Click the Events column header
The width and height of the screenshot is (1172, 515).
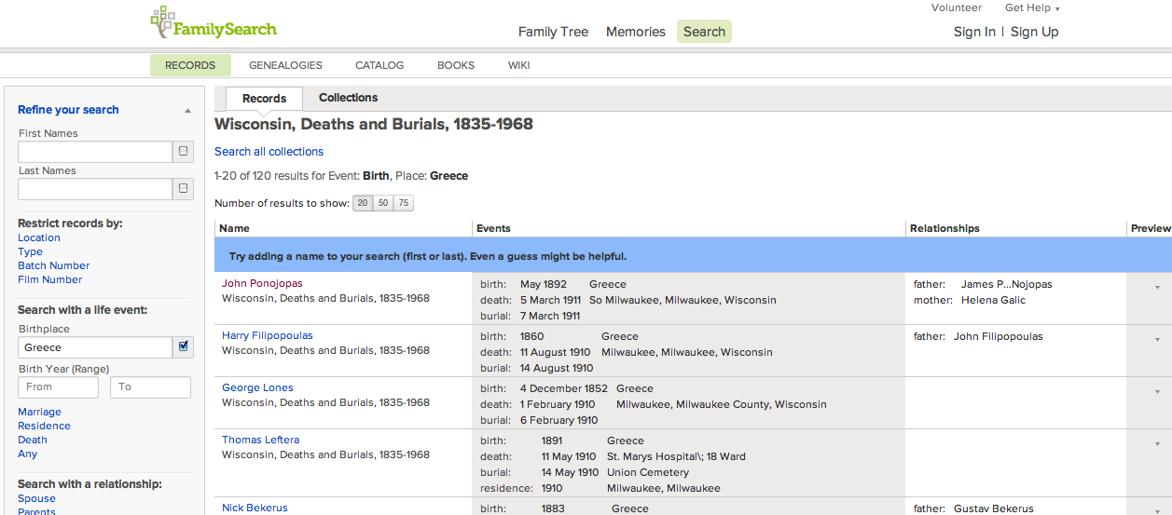[x=493, y=228]
